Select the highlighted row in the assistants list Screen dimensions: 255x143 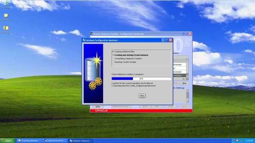click(x=180, y=75)
